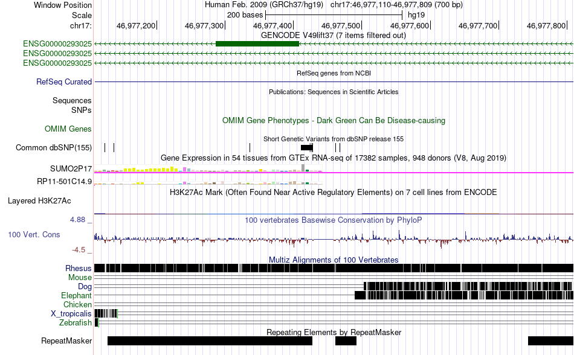This screenshot has height=355, width=574.
Task: Open Short Genetic Variants from dbSNP title
Action: (334, 139)
